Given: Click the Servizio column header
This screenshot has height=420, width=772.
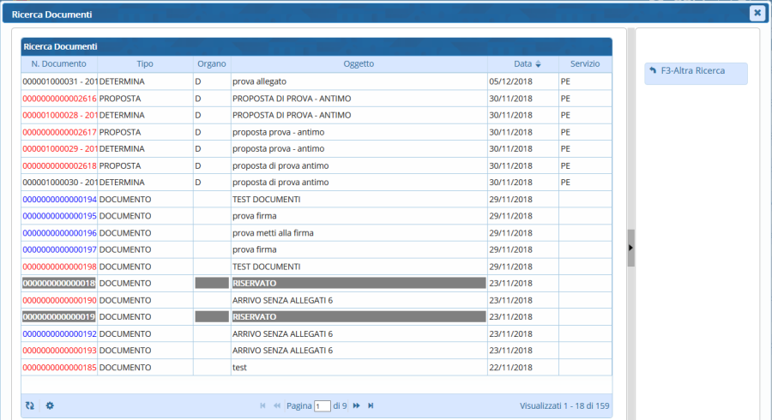Looking at the screenshot, I should click(x=585, y=64).
